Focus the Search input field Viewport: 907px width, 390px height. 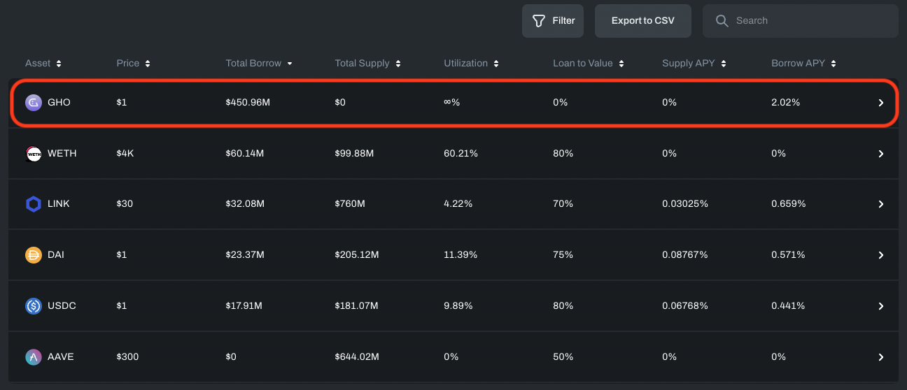click(801, 21)
